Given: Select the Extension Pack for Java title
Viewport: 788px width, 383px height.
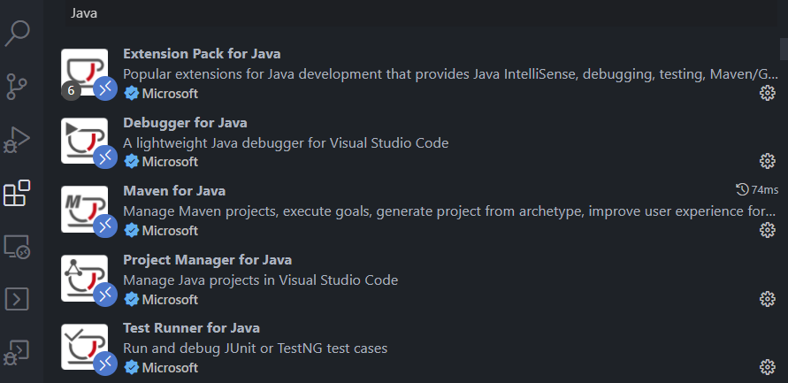Looking at the screenshot, I should pyautogui.click(x=202, y=54).
